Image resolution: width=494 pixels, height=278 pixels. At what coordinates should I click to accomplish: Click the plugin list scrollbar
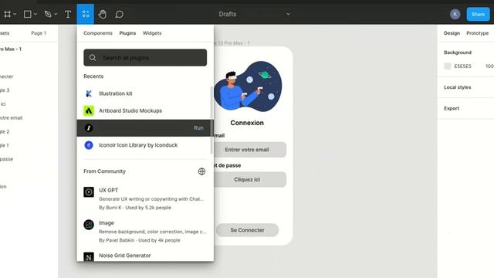[x=211, y=120]
